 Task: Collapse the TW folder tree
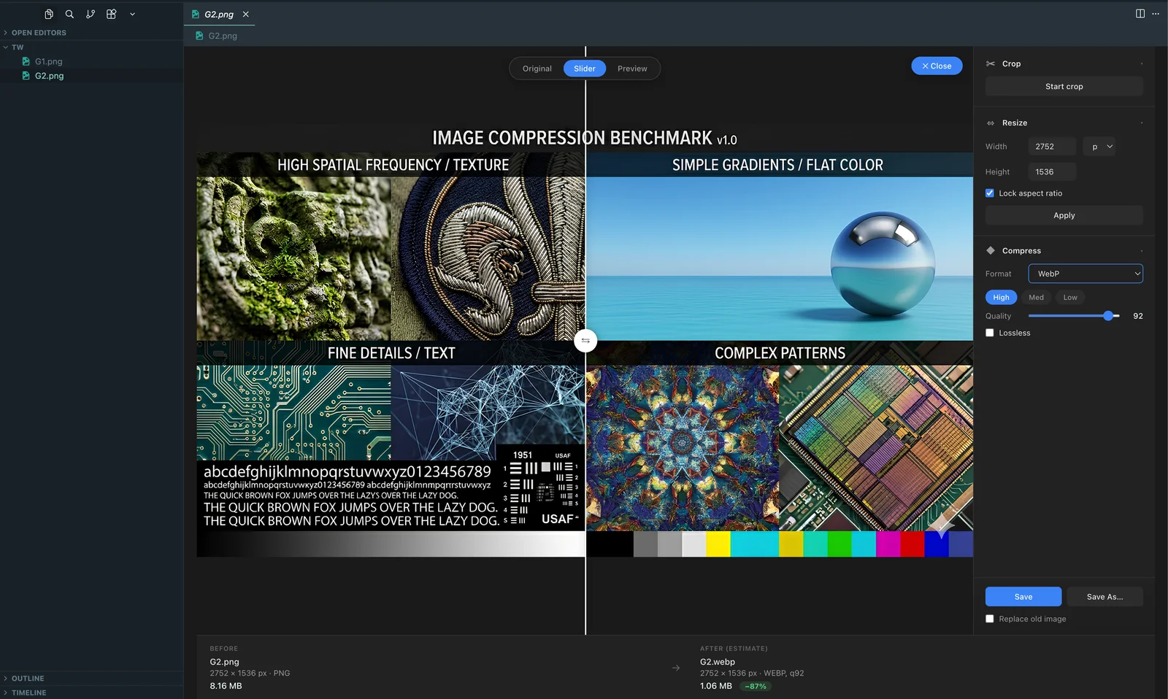[6, 47]
